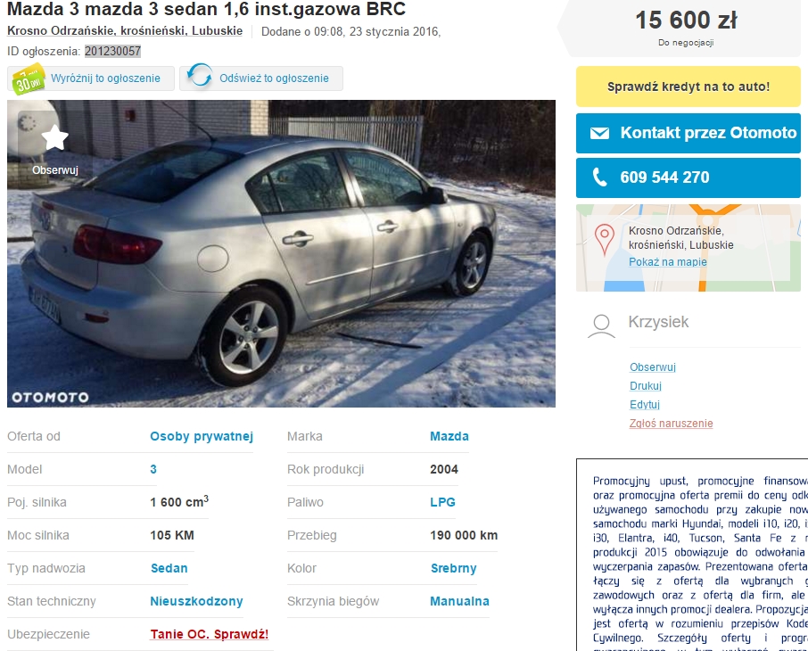Image resolution: width=808 pixels, height=651 pixels.
Task: Click the phone handset icon
Action: click(x=599, y=177)
